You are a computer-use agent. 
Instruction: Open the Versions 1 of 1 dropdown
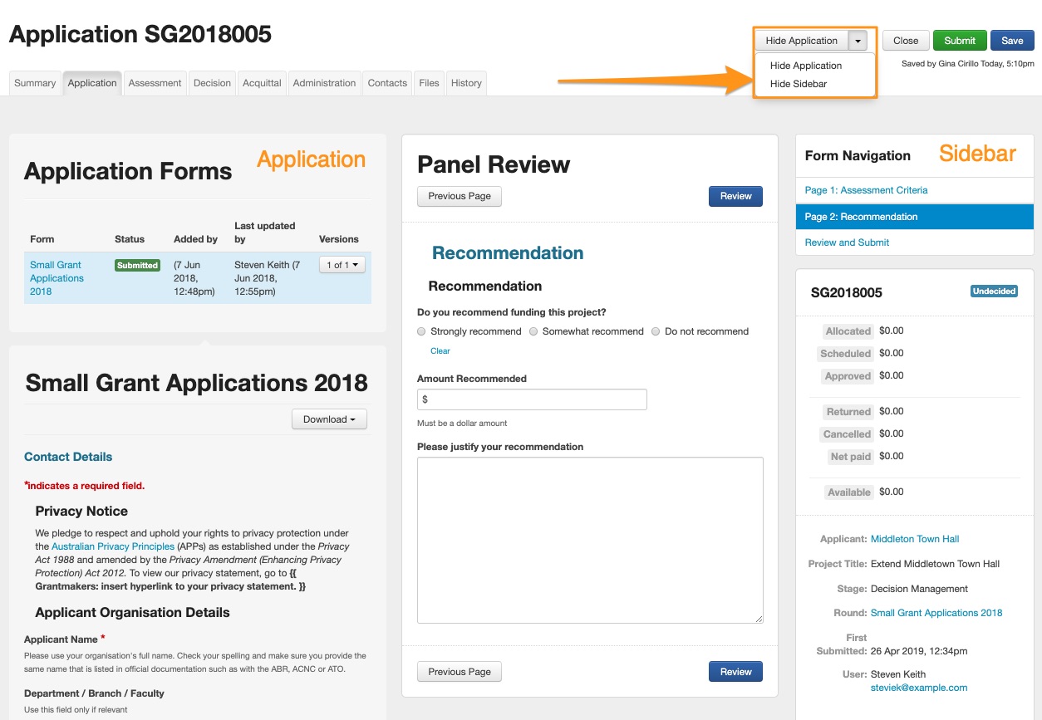(x=342, y=265)
